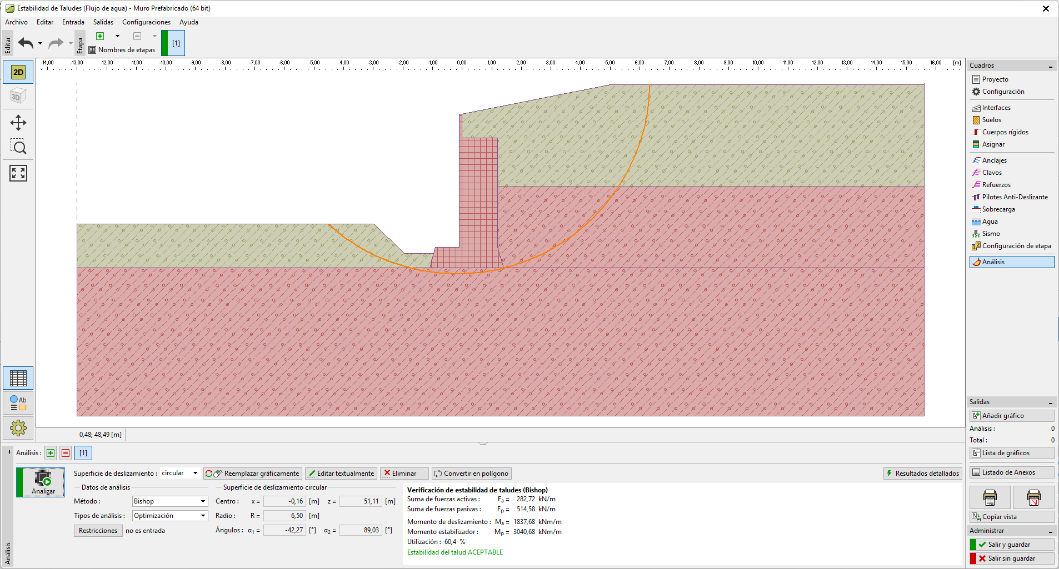Click the Radio R input field

tap(284, 516)
